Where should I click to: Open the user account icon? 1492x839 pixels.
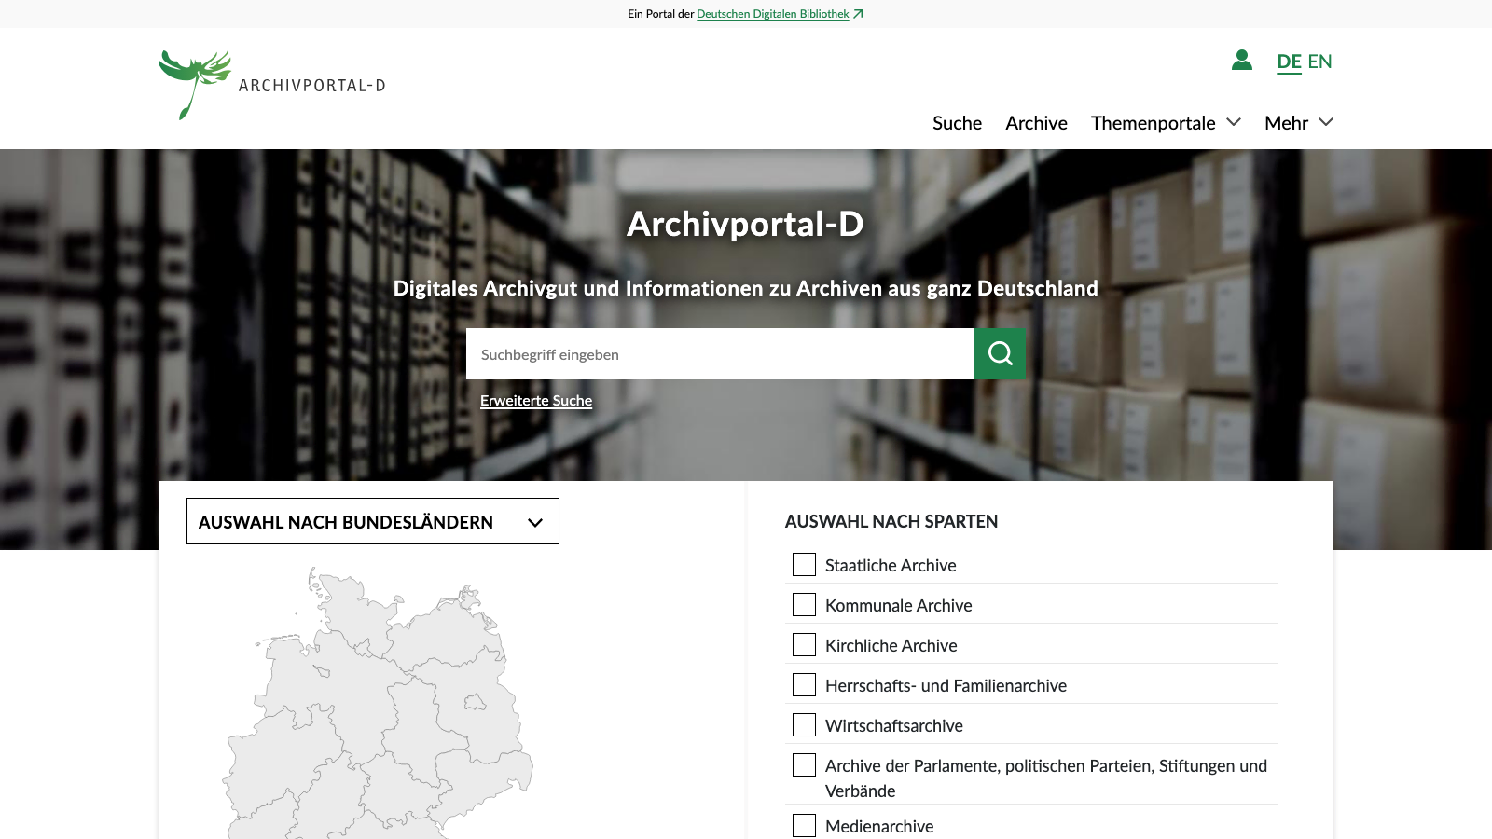(x=1241, y=61)
